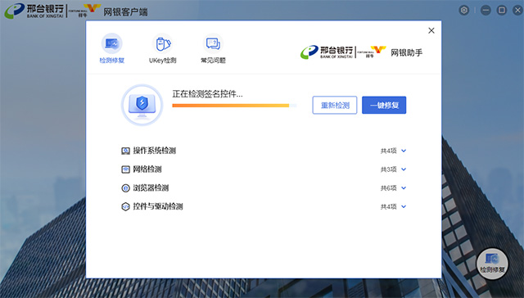The width and height of the screenshot is (524, 298).
Task: Click the 浏览器检测 row icon
Action: [x=125, y=188]
